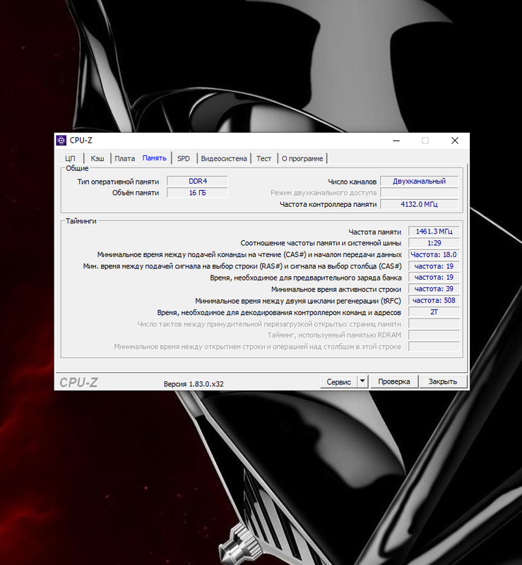Click the 4132.0 МГц controller frequency value
This screenshot has width=522, height=565.
420,204
